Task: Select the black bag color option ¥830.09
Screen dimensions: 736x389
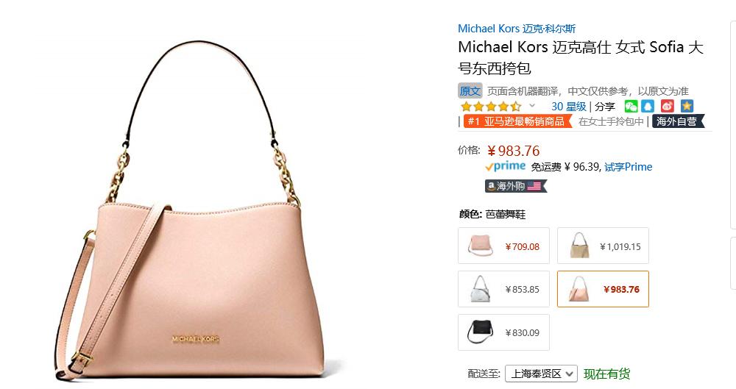Action: 503,332
